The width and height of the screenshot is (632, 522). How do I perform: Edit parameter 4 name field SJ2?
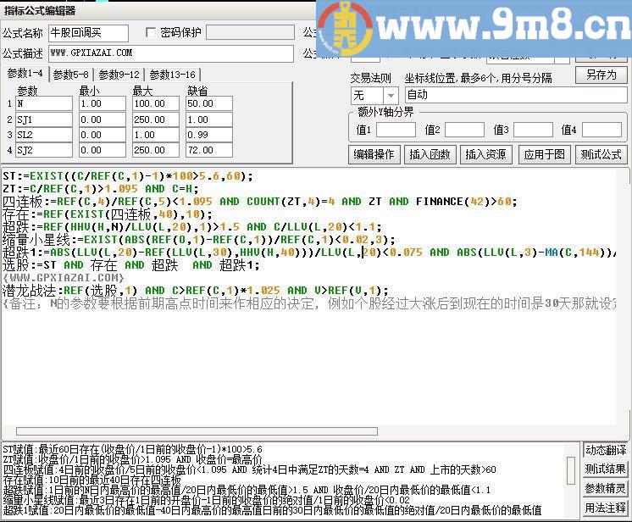point(44,150)
